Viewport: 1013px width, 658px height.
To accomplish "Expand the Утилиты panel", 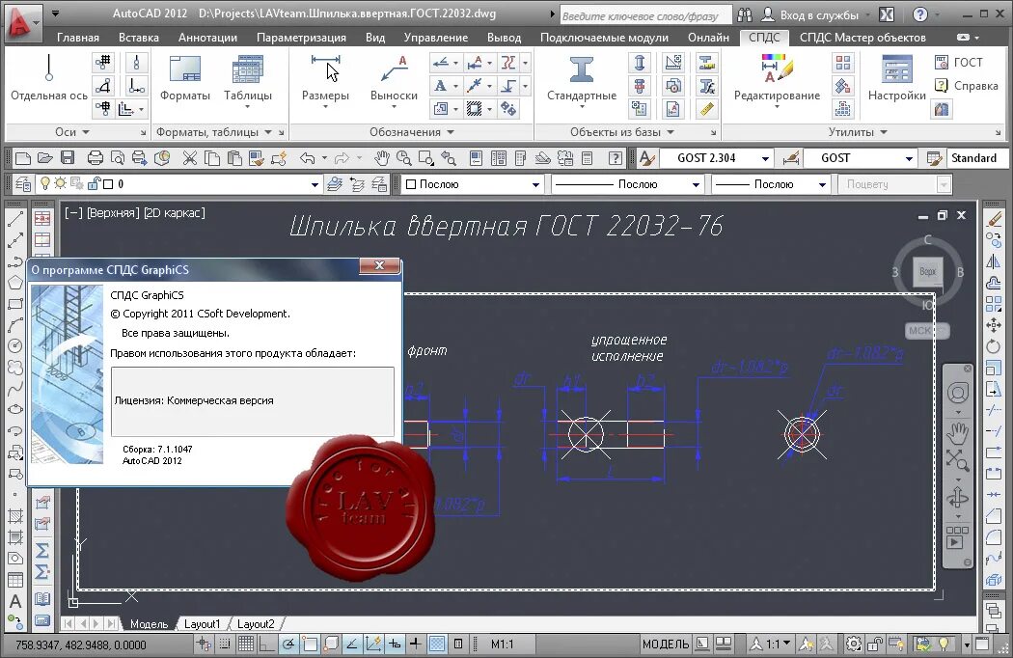I will (858, 132).
